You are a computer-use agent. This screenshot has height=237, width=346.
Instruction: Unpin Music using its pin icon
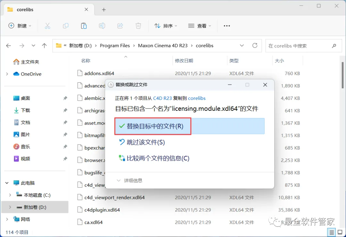65,147
